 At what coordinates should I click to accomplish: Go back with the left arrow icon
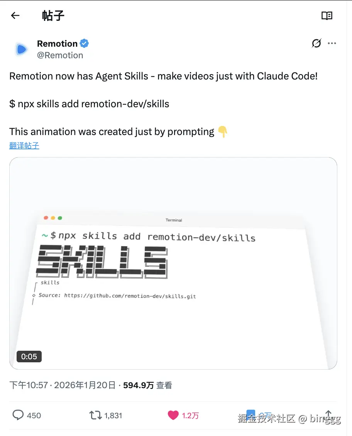15,15
